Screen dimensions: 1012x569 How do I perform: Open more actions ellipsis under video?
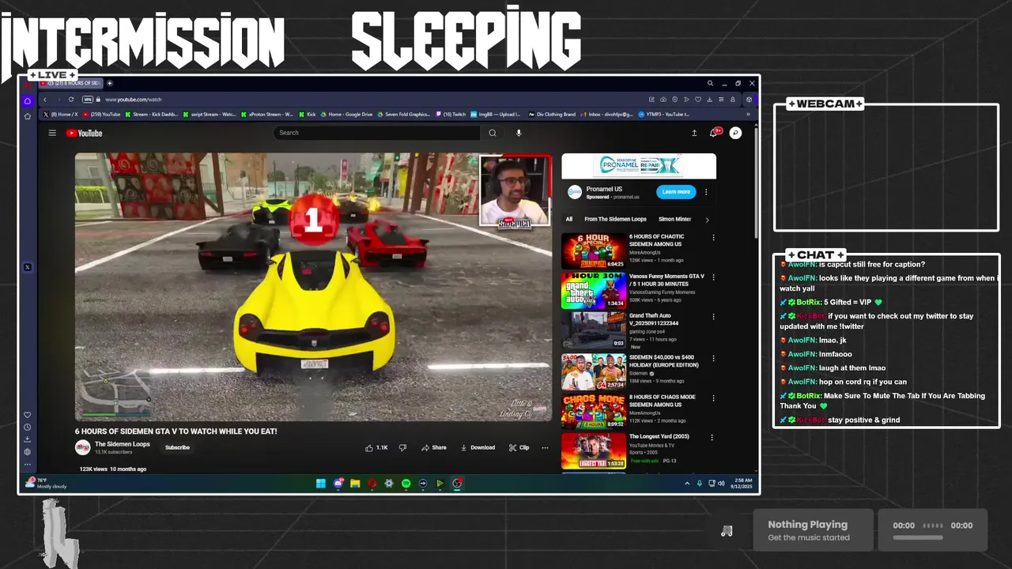point(545,447)
